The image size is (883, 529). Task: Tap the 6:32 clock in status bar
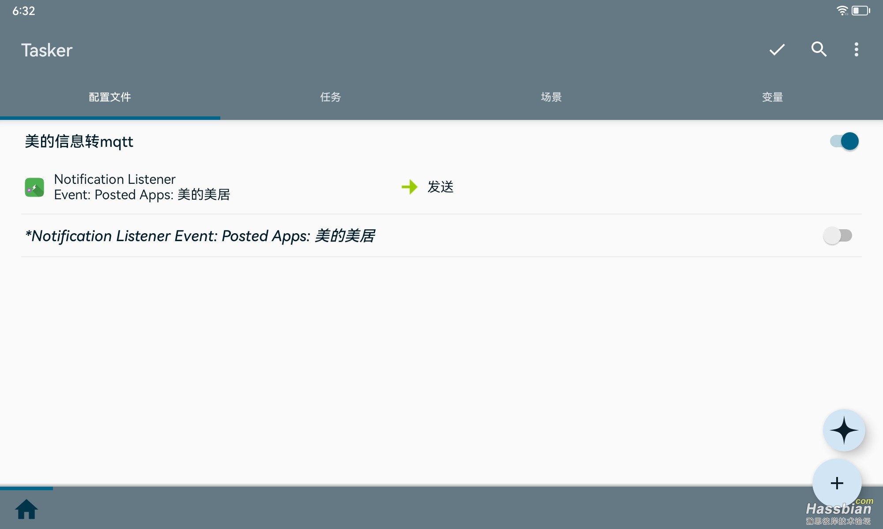pyautogui.click(x=24, y=11)
